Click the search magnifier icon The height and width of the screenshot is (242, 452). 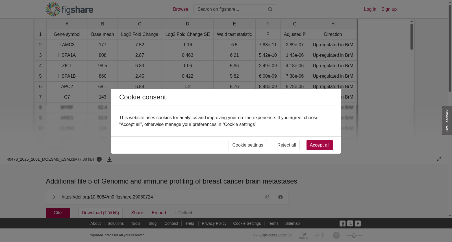270,9
